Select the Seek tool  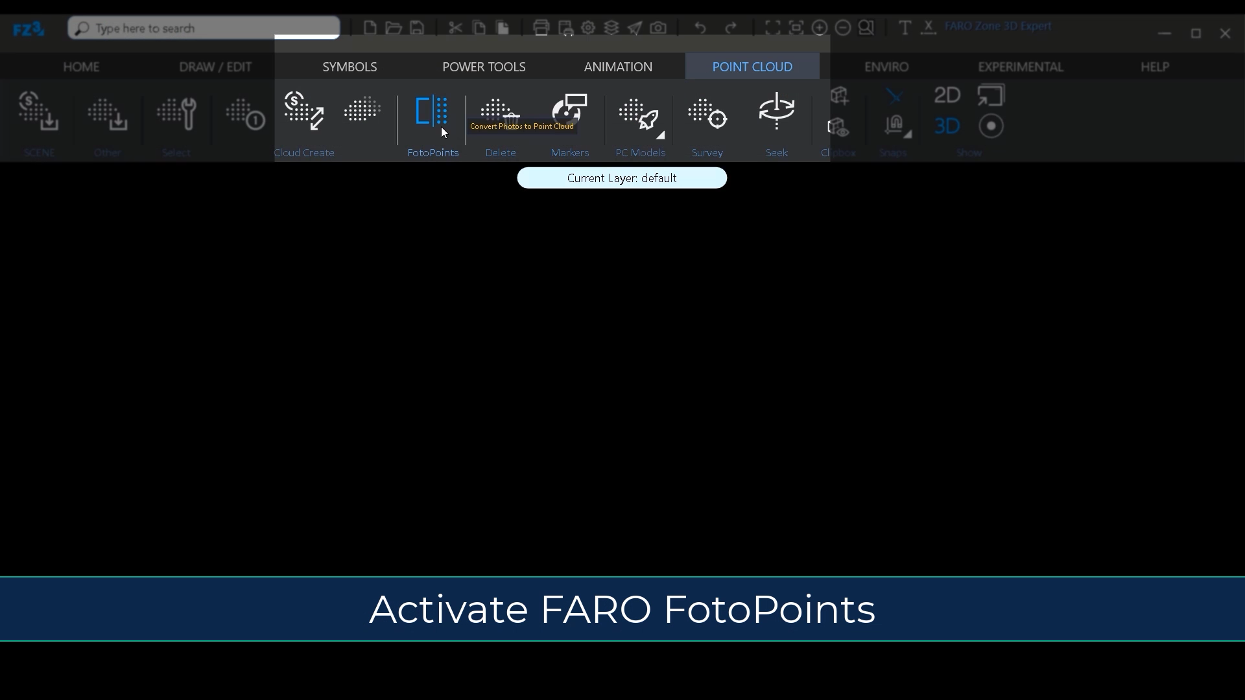click(x=776, y=111)
